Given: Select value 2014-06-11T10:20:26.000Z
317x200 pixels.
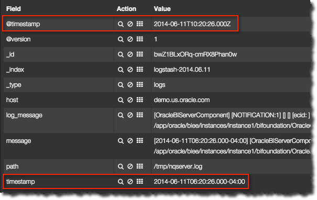Looking at the screenshot, I should (192, 24).
